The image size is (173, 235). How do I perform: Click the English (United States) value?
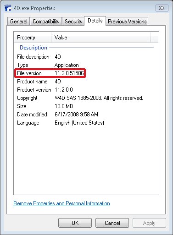pos(79,123)
